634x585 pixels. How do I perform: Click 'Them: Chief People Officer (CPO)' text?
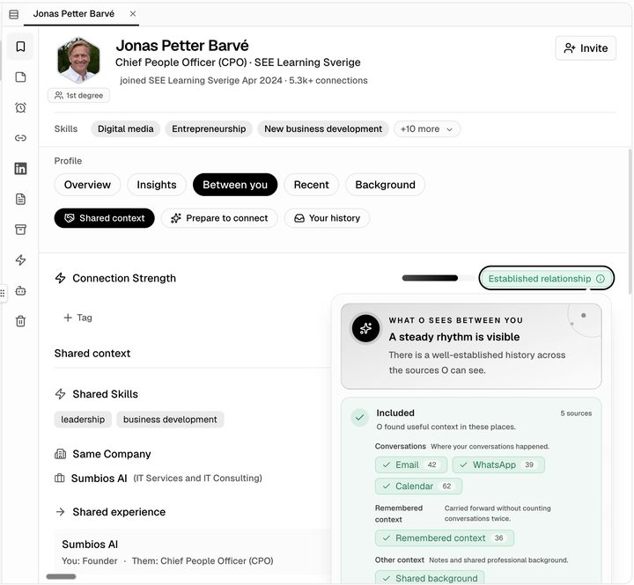pyautogui.click(x=203, y=561)
